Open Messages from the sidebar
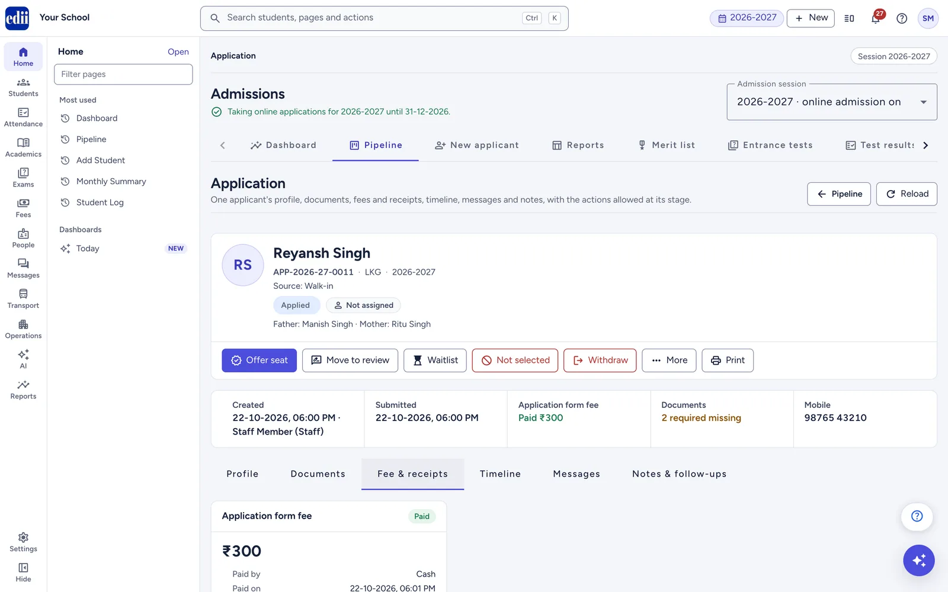 (23, 268)
